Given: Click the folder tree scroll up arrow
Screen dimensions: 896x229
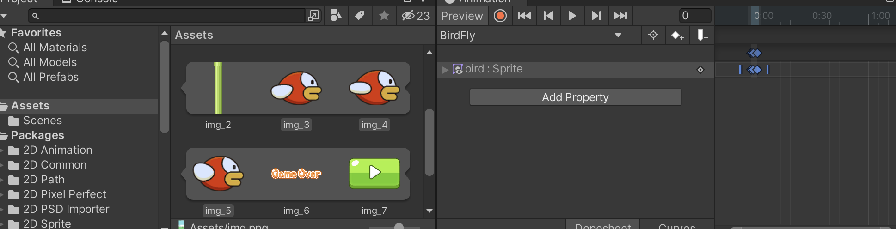Looking at the screenshot, I should 164,33.
